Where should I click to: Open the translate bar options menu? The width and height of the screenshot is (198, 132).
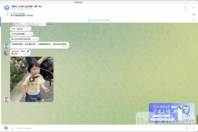193,20
